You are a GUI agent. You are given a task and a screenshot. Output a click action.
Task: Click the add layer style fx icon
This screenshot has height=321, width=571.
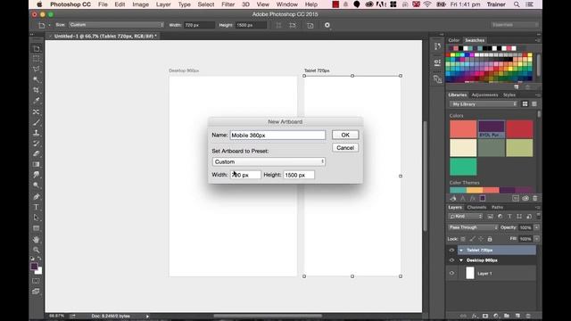click(474, 316)
